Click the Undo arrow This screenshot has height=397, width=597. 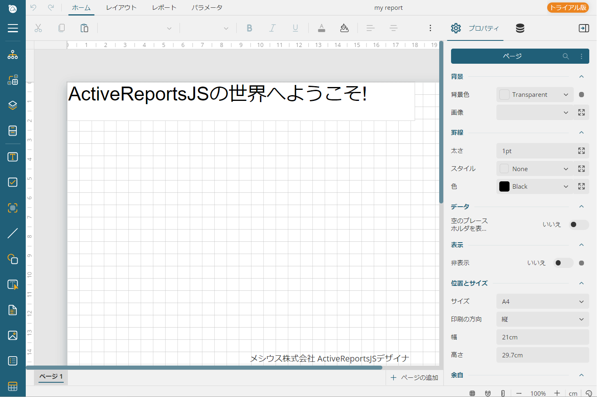pos(34,7)
